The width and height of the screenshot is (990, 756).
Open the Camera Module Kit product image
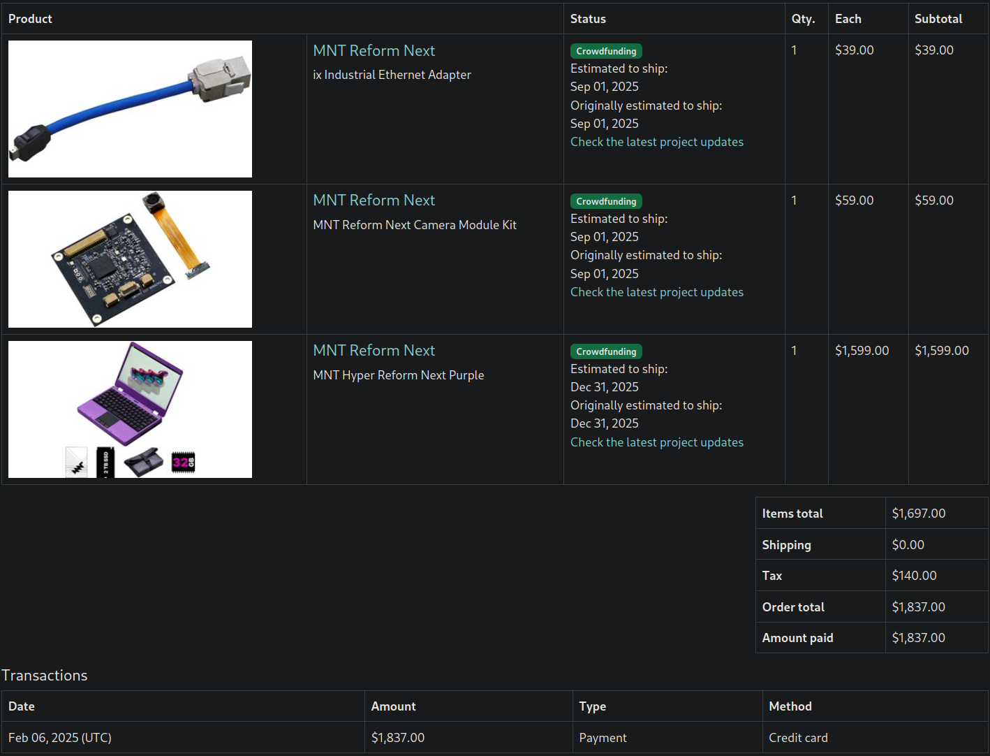tap(130, 259)
